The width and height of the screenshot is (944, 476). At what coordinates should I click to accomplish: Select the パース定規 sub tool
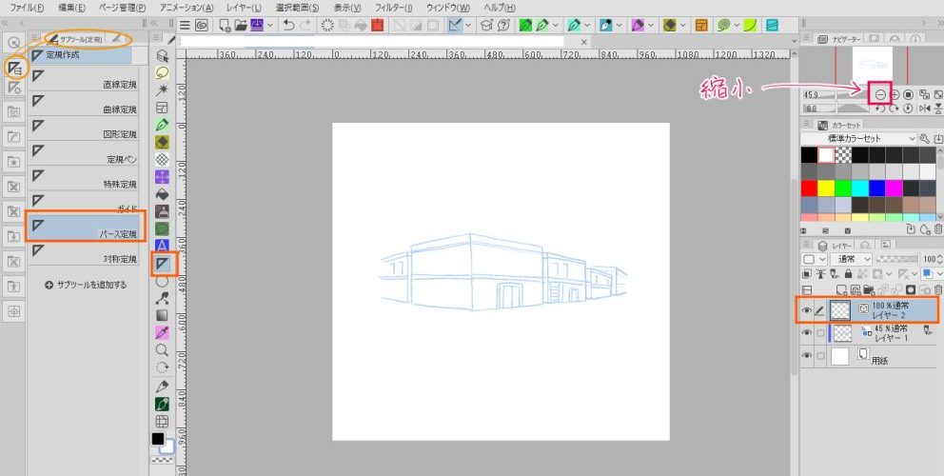86,228
